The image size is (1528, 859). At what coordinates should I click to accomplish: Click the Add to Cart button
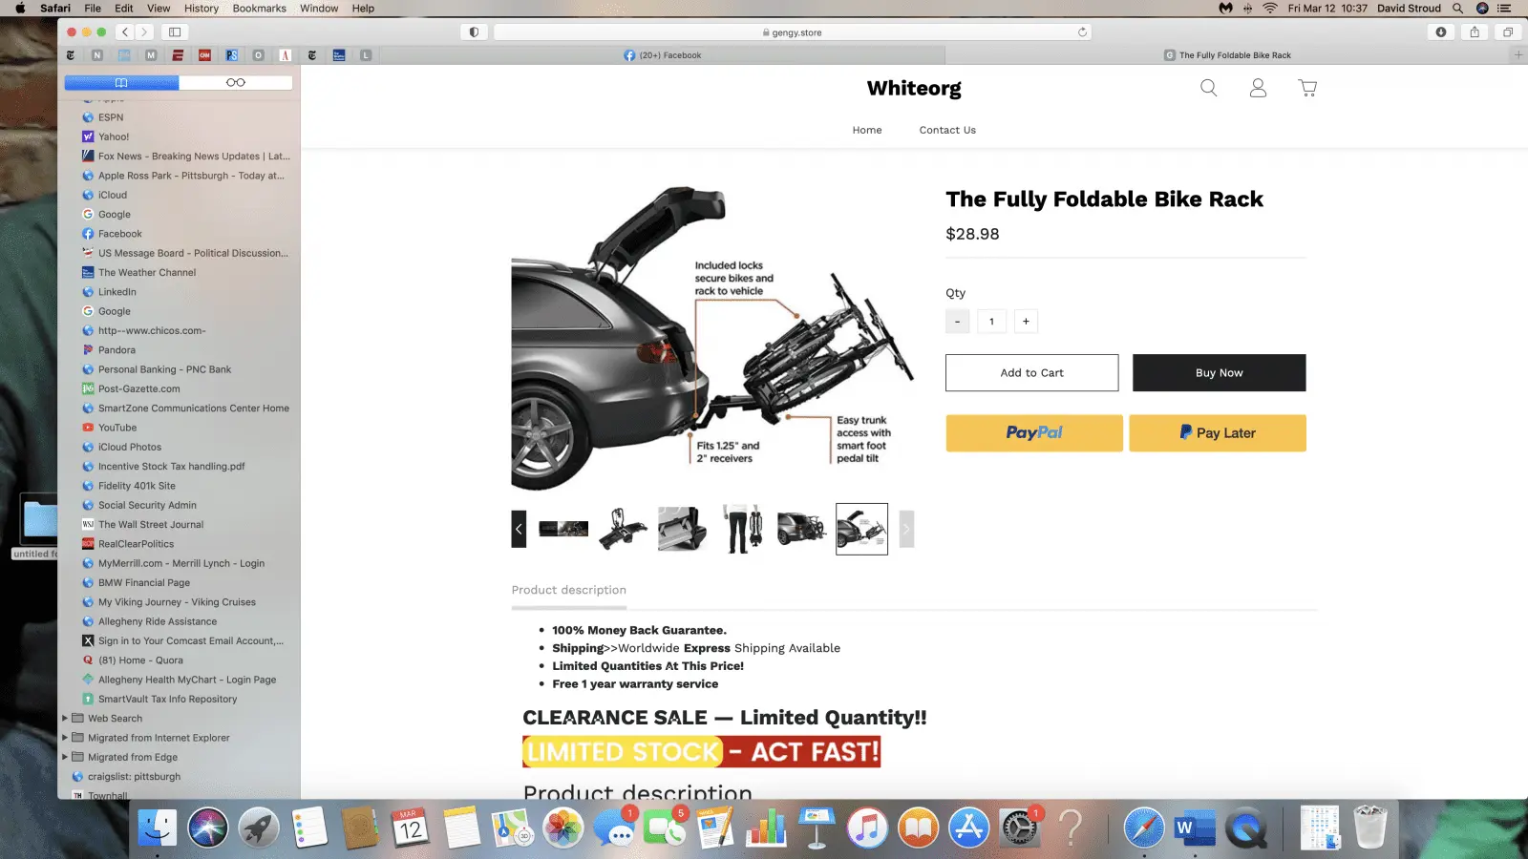point(1031,372)
